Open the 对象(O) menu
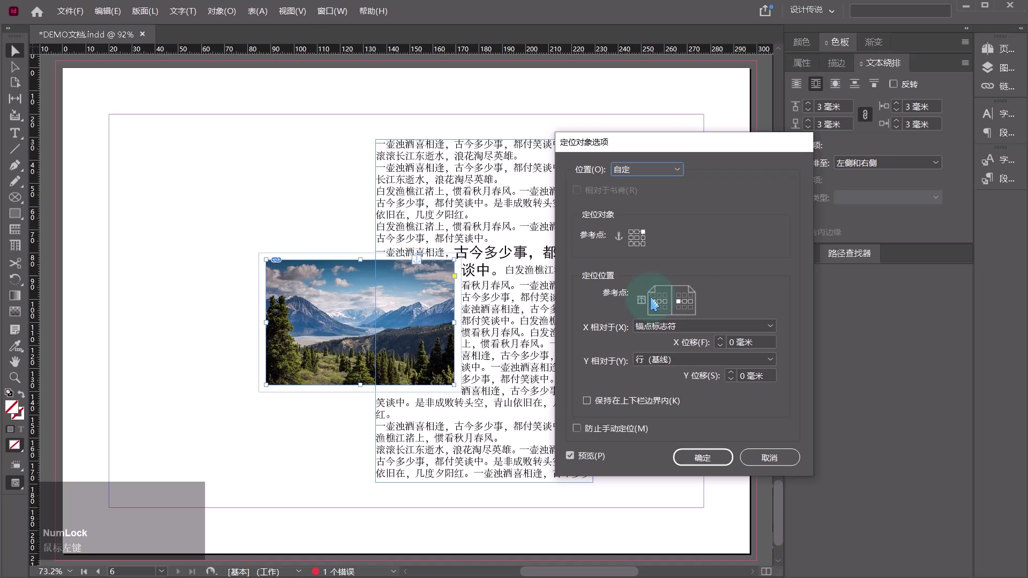The height and width of the screenshot is (578, 1028). pos(222,11)
